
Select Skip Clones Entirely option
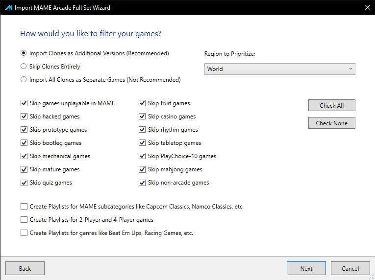[24, 66]
